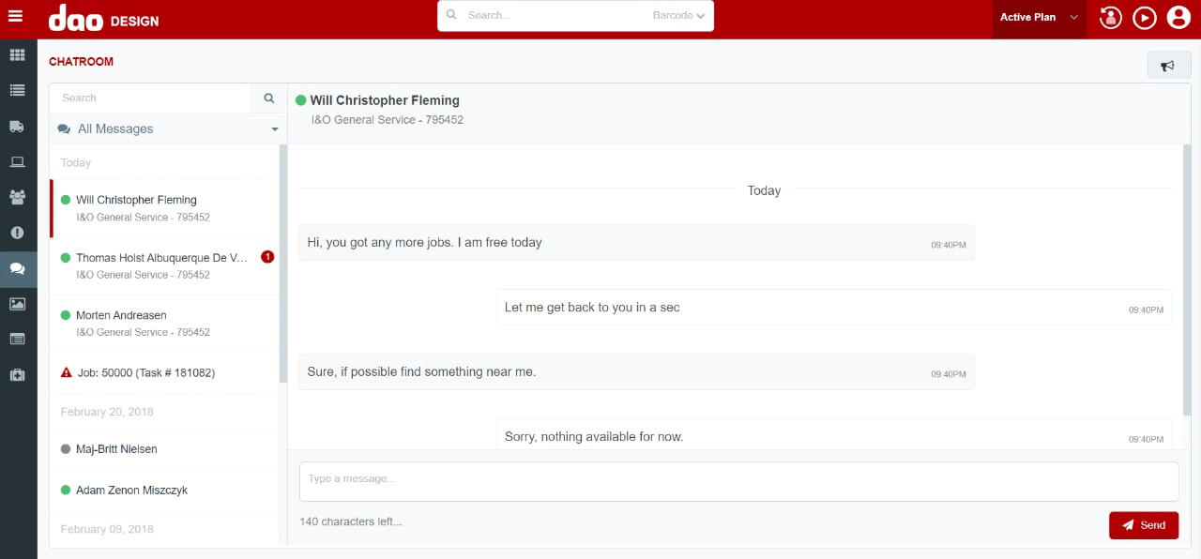Click the contact search magnifier button

point(268,98)
